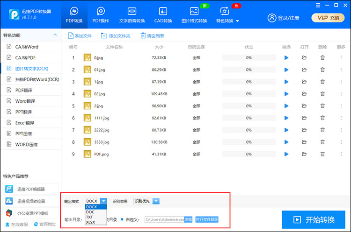Viewport: 351px width, 232px height.
Task: Click the 2.jpg file name
Action: pos(98,106)
